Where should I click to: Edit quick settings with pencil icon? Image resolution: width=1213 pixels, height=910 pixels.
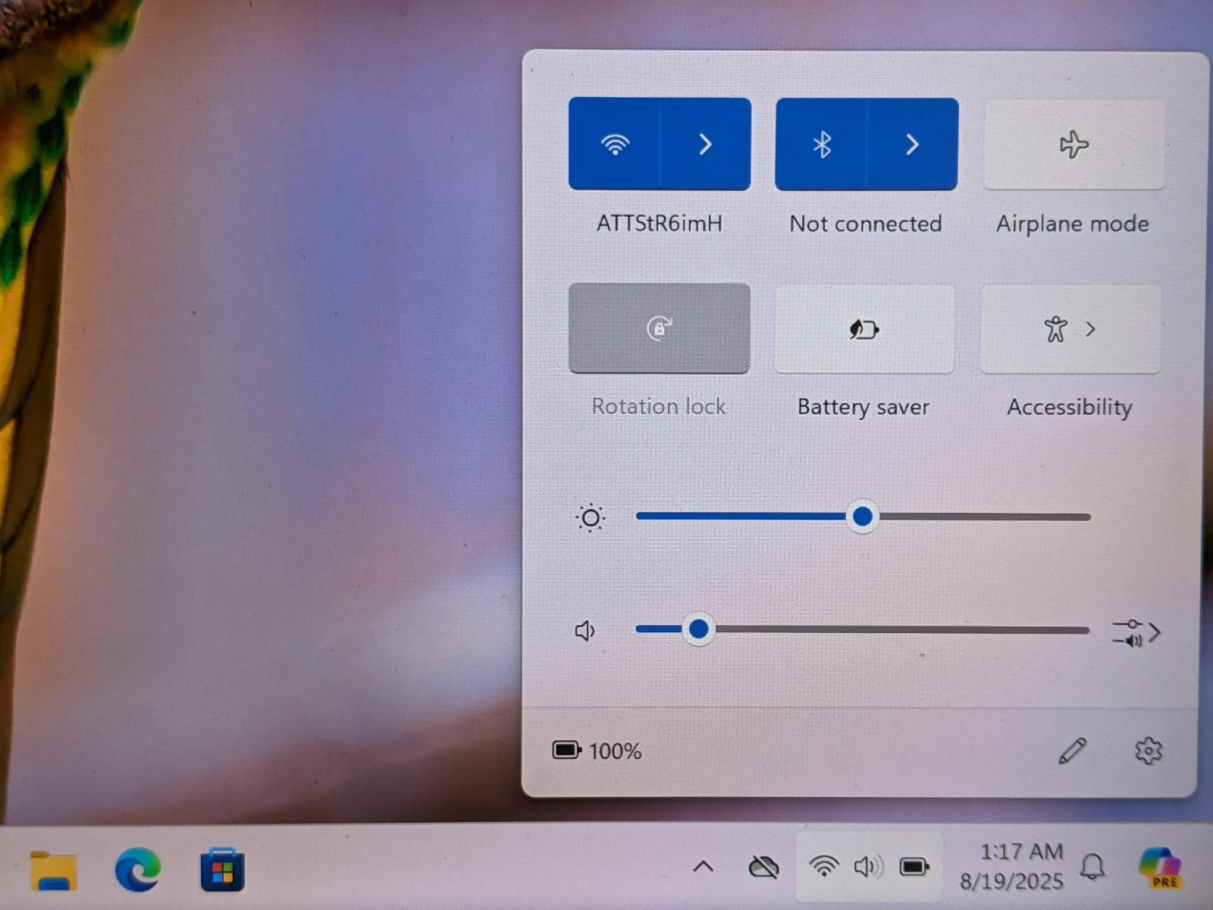[1072, 751]
